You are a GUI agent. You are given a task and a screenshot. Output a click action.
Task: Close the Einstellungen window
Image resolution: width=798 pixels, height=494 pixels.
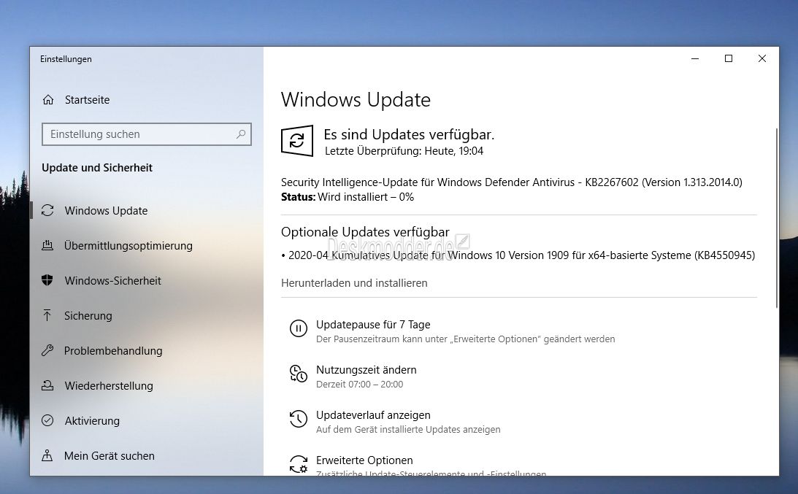[762, 59]
